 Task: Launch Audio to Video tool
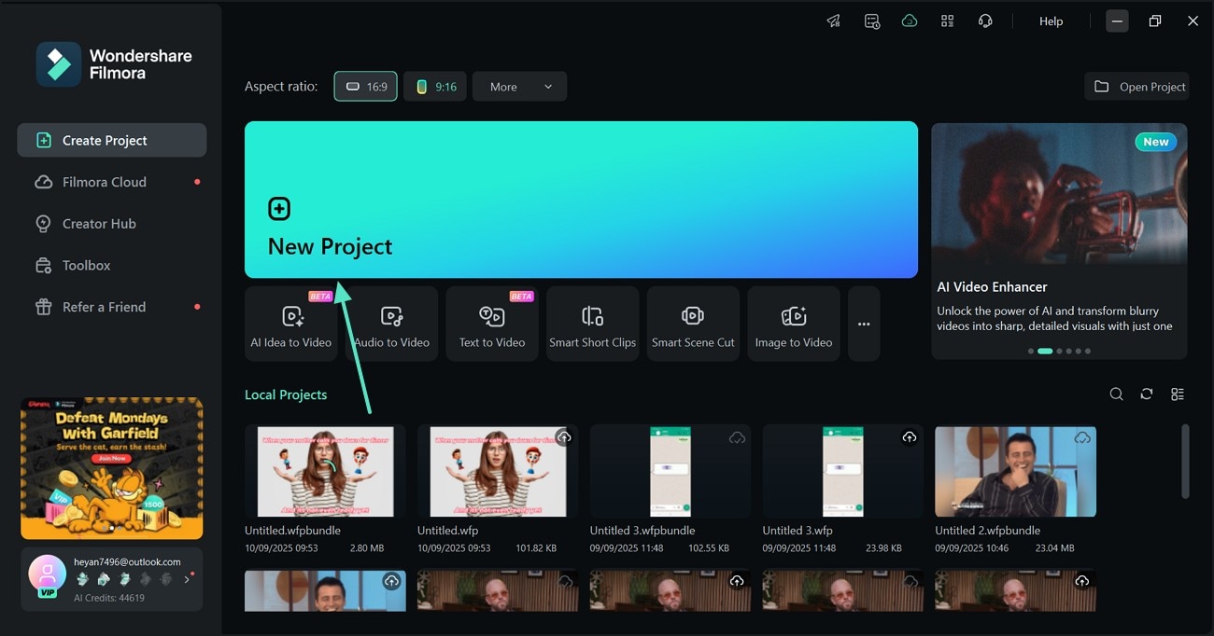391,324
